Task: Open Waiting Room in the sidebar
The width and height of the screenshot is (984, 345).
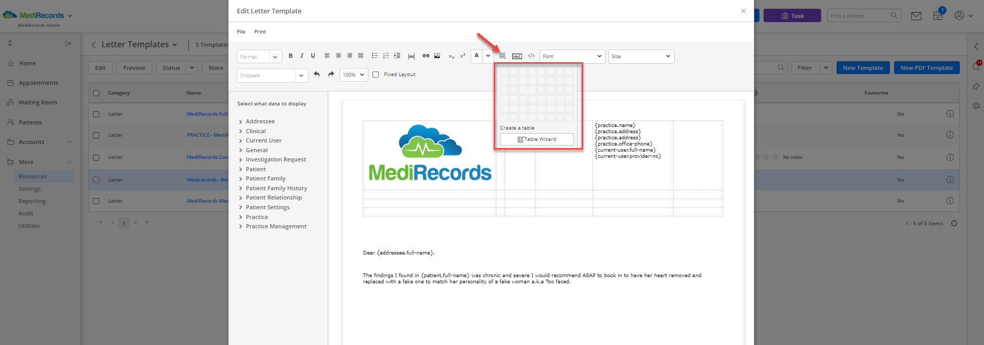Action: (x=38, y=102)
